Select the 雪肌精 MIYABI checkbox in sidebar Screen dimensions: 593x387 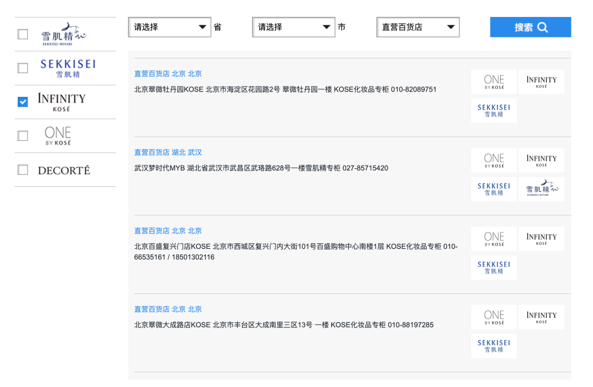click(23, 35)
